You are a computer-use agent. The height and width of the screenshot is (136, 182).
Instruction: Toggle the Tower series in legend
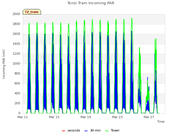coord(112,130)
